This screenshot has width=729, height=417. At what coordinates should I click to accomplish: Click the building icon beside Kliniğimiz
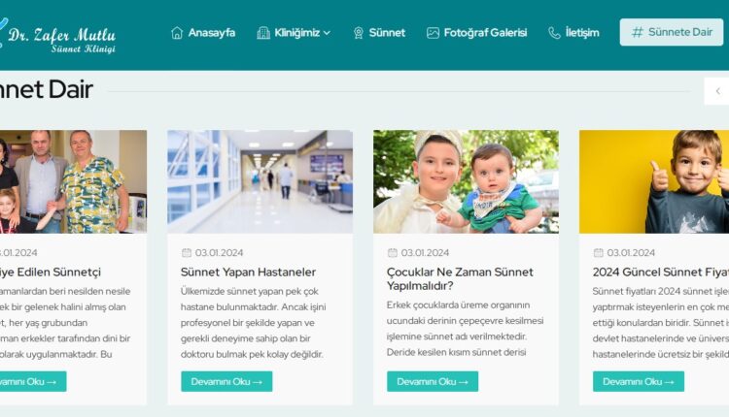(263, 32)
